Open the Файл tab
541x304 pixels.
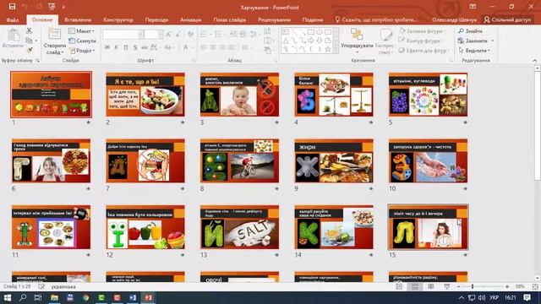[x=13, y=19]
